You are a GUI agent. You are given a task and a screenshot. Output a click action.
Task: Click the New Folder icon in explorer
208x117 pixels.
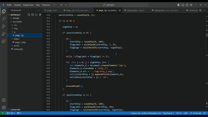coord(32,15)
